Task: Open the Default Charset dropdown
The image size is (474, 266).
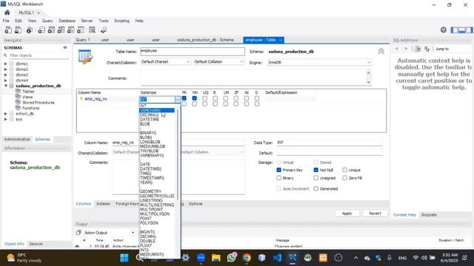Action: (166, 61)
